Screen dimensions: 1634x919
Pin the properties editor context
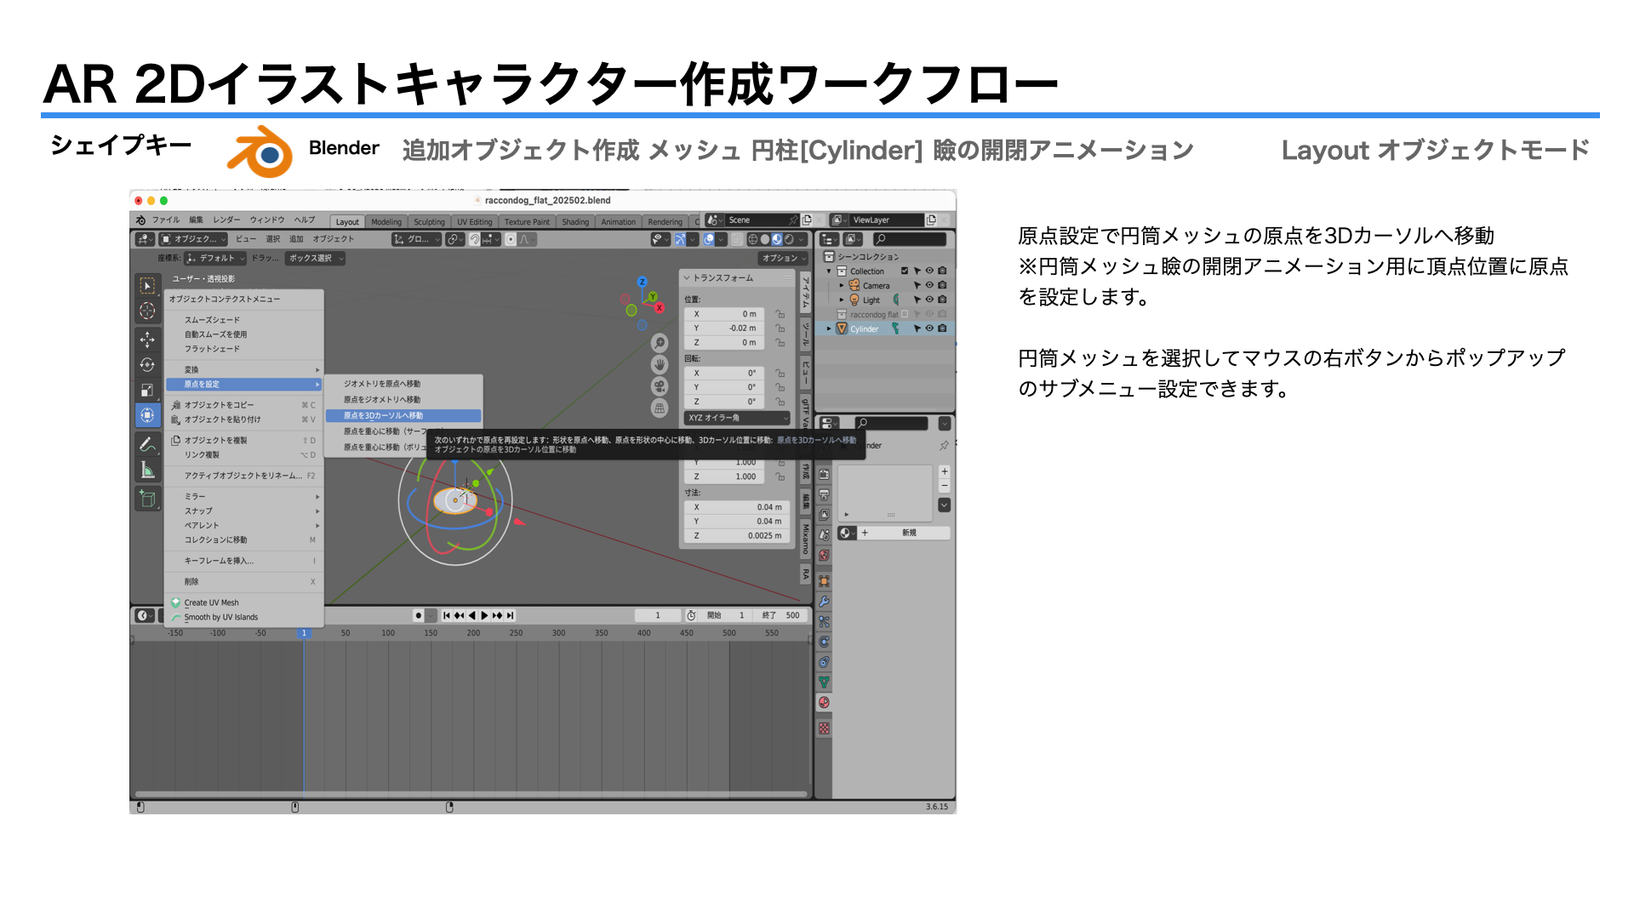pos(943,446)
